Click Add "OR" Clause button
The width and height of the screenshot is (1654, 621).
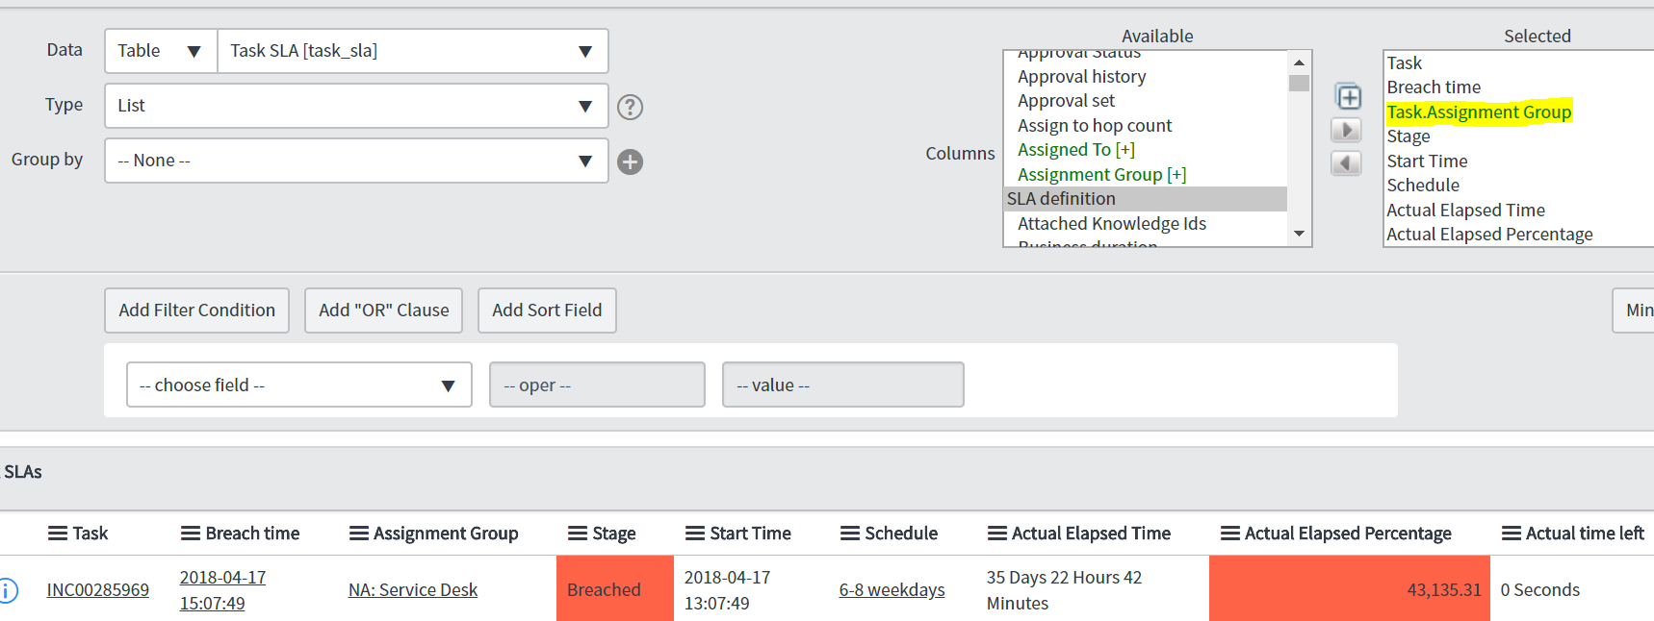point(384,310)
